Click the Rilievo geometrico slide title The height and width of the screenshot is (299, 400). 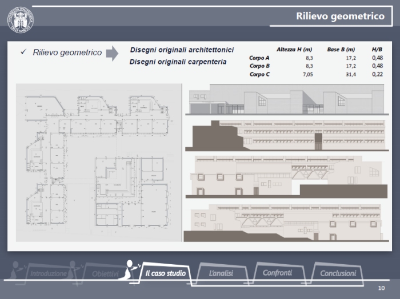click(340, 17)
